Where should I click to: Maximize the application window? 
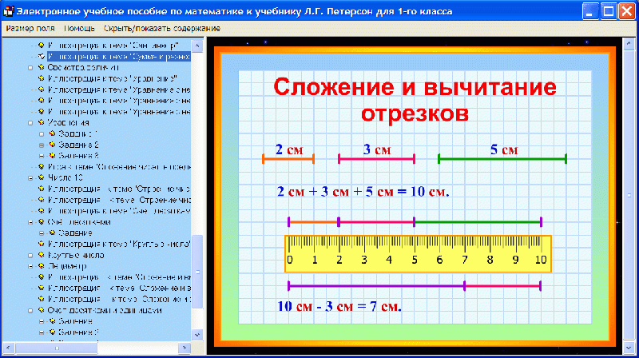[x=609, y=11]
